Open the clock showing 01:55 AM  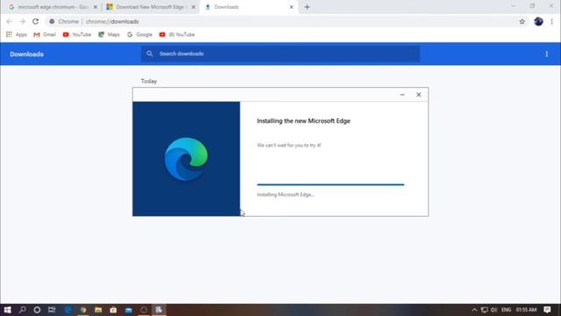526,310
